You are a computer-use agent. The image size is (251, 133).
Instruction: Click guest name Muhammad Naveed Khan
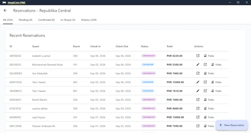point(47,65)
